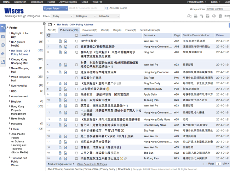Click the search magnifier button
Screen dimensions: 230x171
(x=107, y=8)
